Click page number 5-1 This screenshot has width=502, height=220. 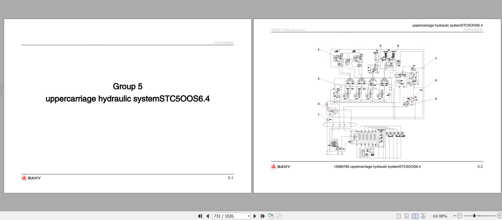click(231, 178)
